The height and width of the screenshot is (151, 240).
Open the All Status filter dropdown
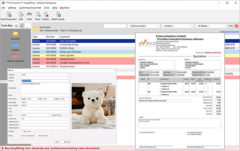point(211,26)
